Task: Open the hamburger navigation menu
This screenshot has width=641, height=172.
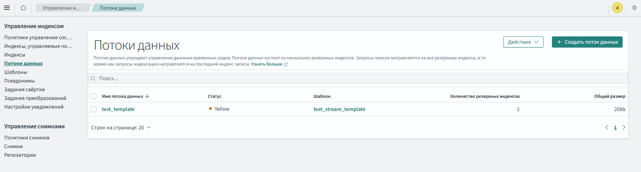Action: click(7, 8)
